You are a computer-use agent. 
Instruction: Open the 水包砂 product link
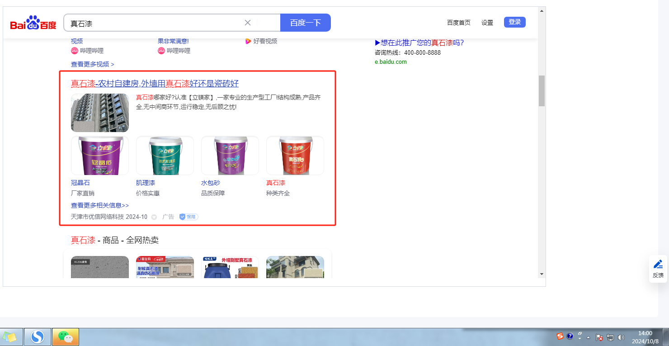click(x=211, y=183)
